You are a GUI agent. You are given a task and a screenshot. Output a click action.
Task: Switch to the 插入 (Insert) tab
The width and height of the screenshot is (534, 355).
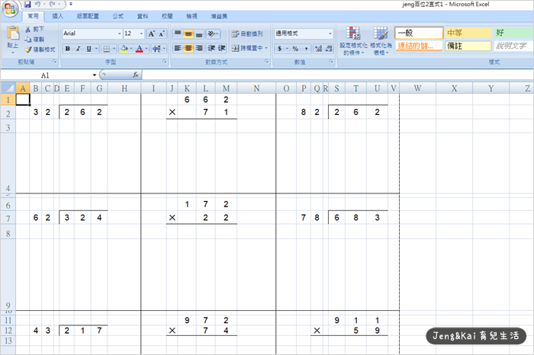57,16
